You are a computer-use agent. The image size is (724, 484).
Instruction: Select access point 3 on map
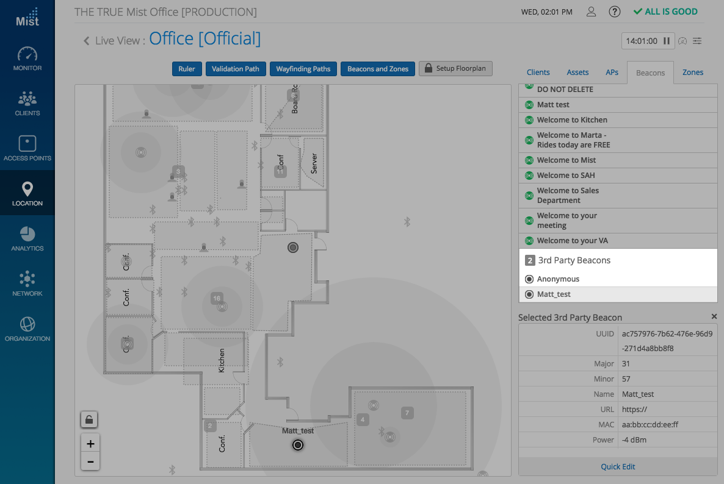click(x=178, y=171)
